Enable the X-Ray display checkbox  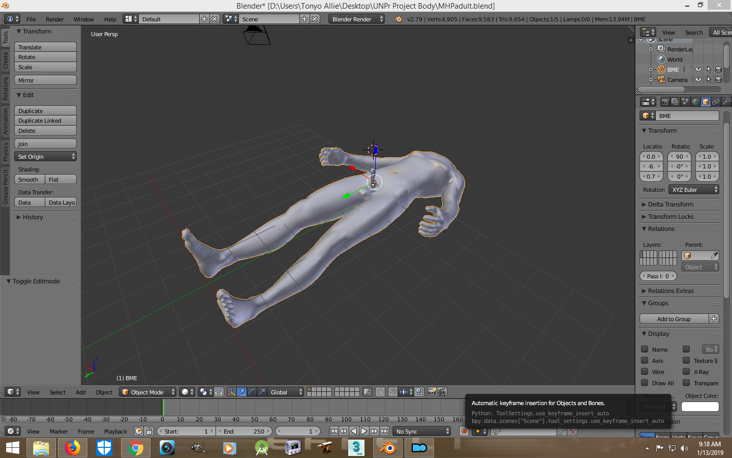click(686, 371)
